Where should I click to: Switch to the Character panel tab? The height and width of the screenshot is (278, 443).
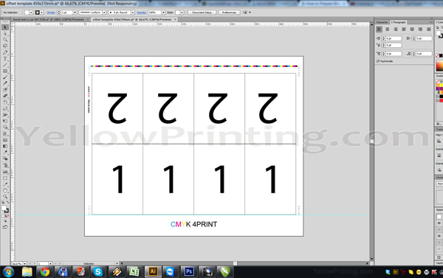pos(382,22)
